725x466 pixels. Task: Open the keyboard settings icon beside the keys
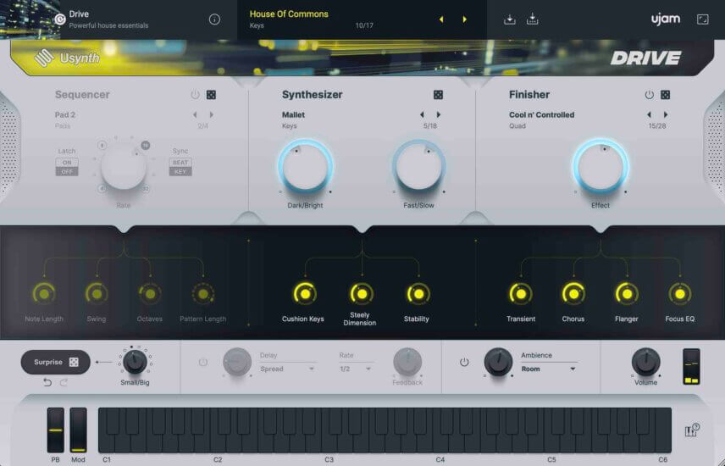click(x=692, y=430)
